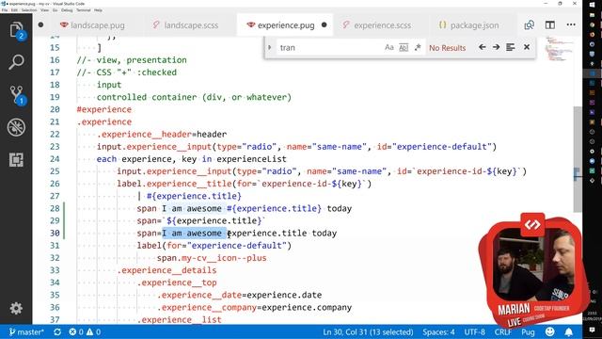
Task: Go to next match in find widget
Action: coord(496,47)
